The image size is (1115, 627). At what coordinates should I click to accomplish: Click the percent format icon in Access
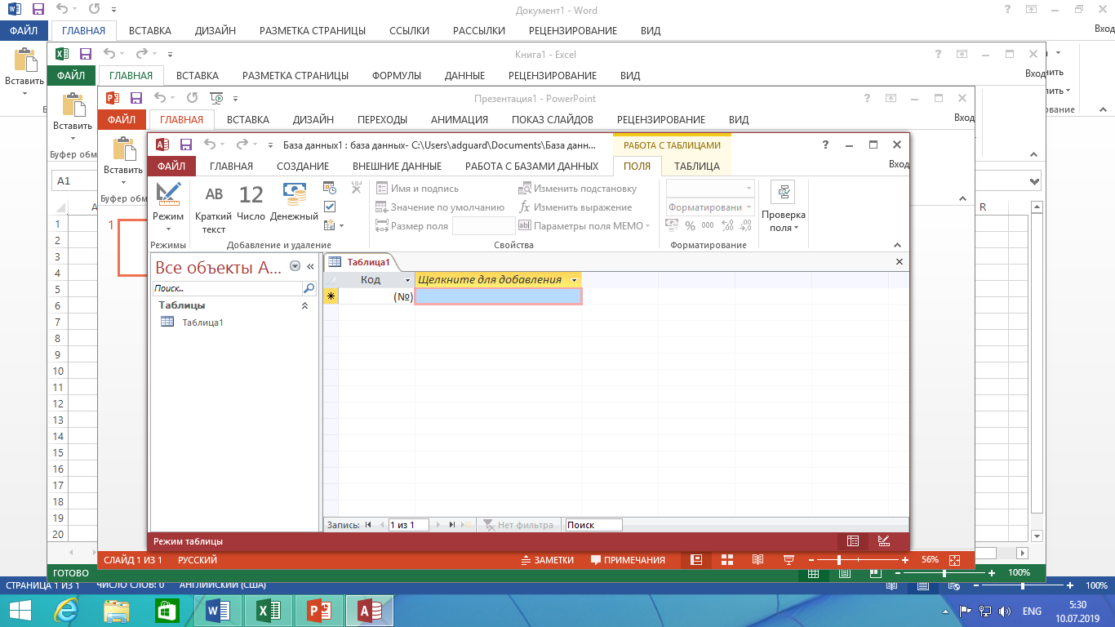pos(690,226)
